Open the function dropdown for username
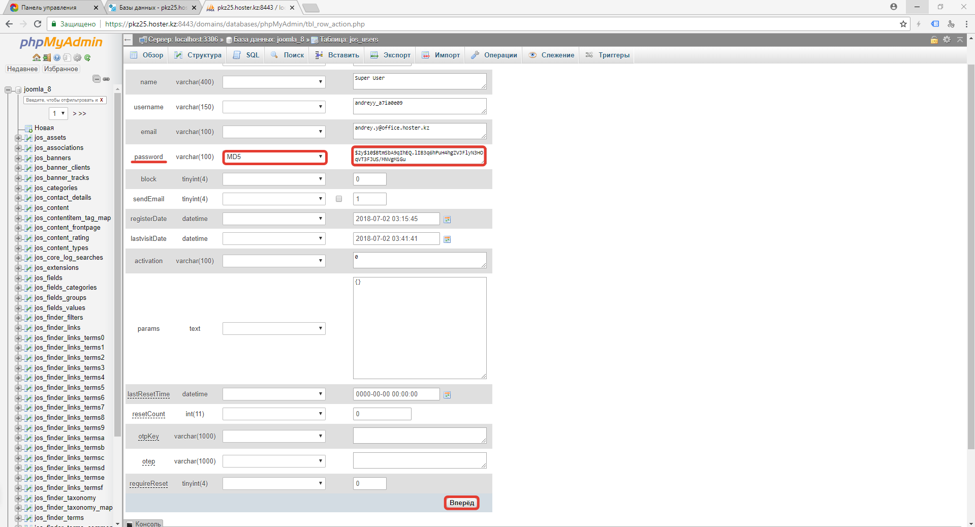The height and width of the screenshot is (527, 975). (274, 107)
